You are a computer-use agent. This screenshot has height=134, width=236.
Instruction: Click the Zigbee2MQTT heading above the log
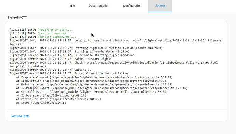(x=17, y=18)
